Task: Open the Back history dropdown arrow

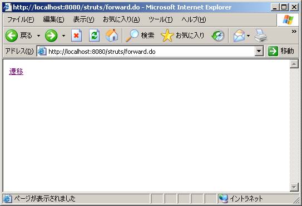Action: 38,36
